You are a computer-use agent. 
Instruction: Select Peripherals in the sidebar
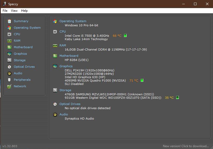[22, 80]
